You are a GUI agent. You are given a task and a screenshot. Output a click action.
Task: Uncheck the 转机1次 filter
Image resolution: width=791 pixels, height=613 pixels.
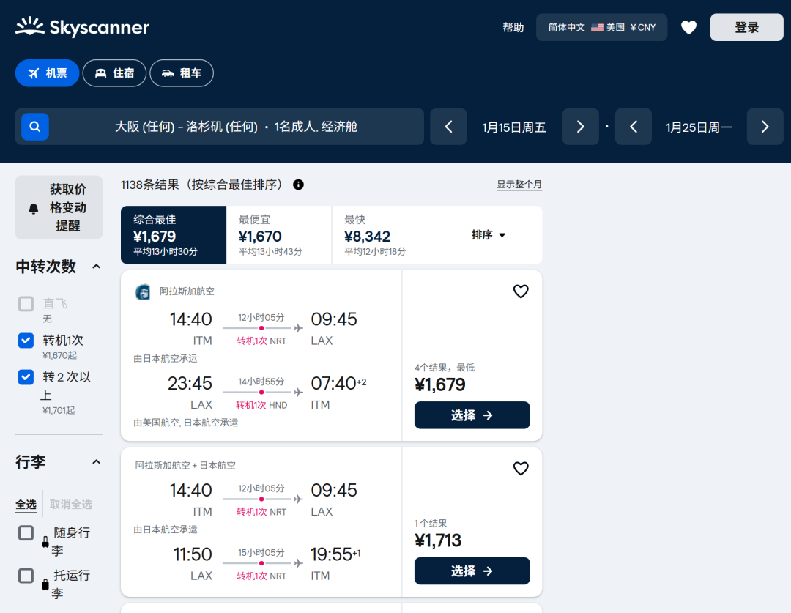tap(26, 341)
